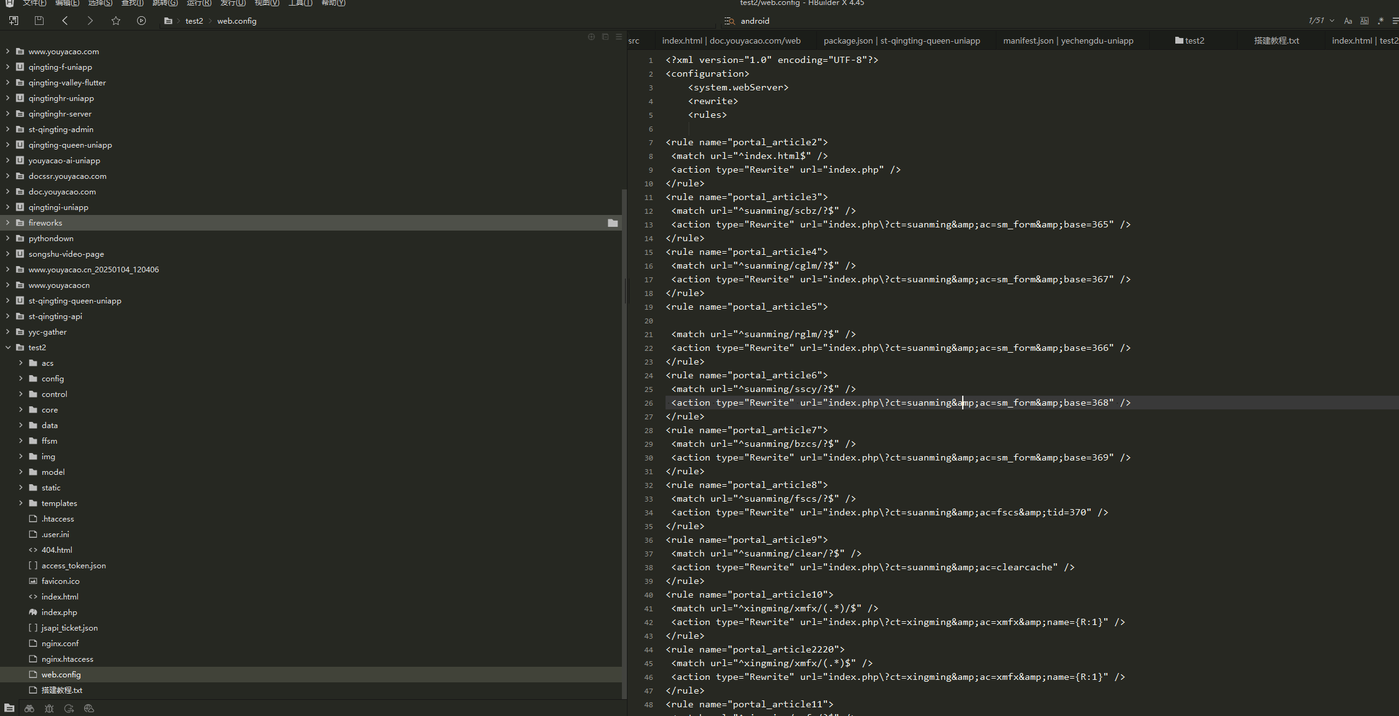
Task: Toggle visibility of fireworks project folder
Action: pyautogui.click(x=7, y=222)
